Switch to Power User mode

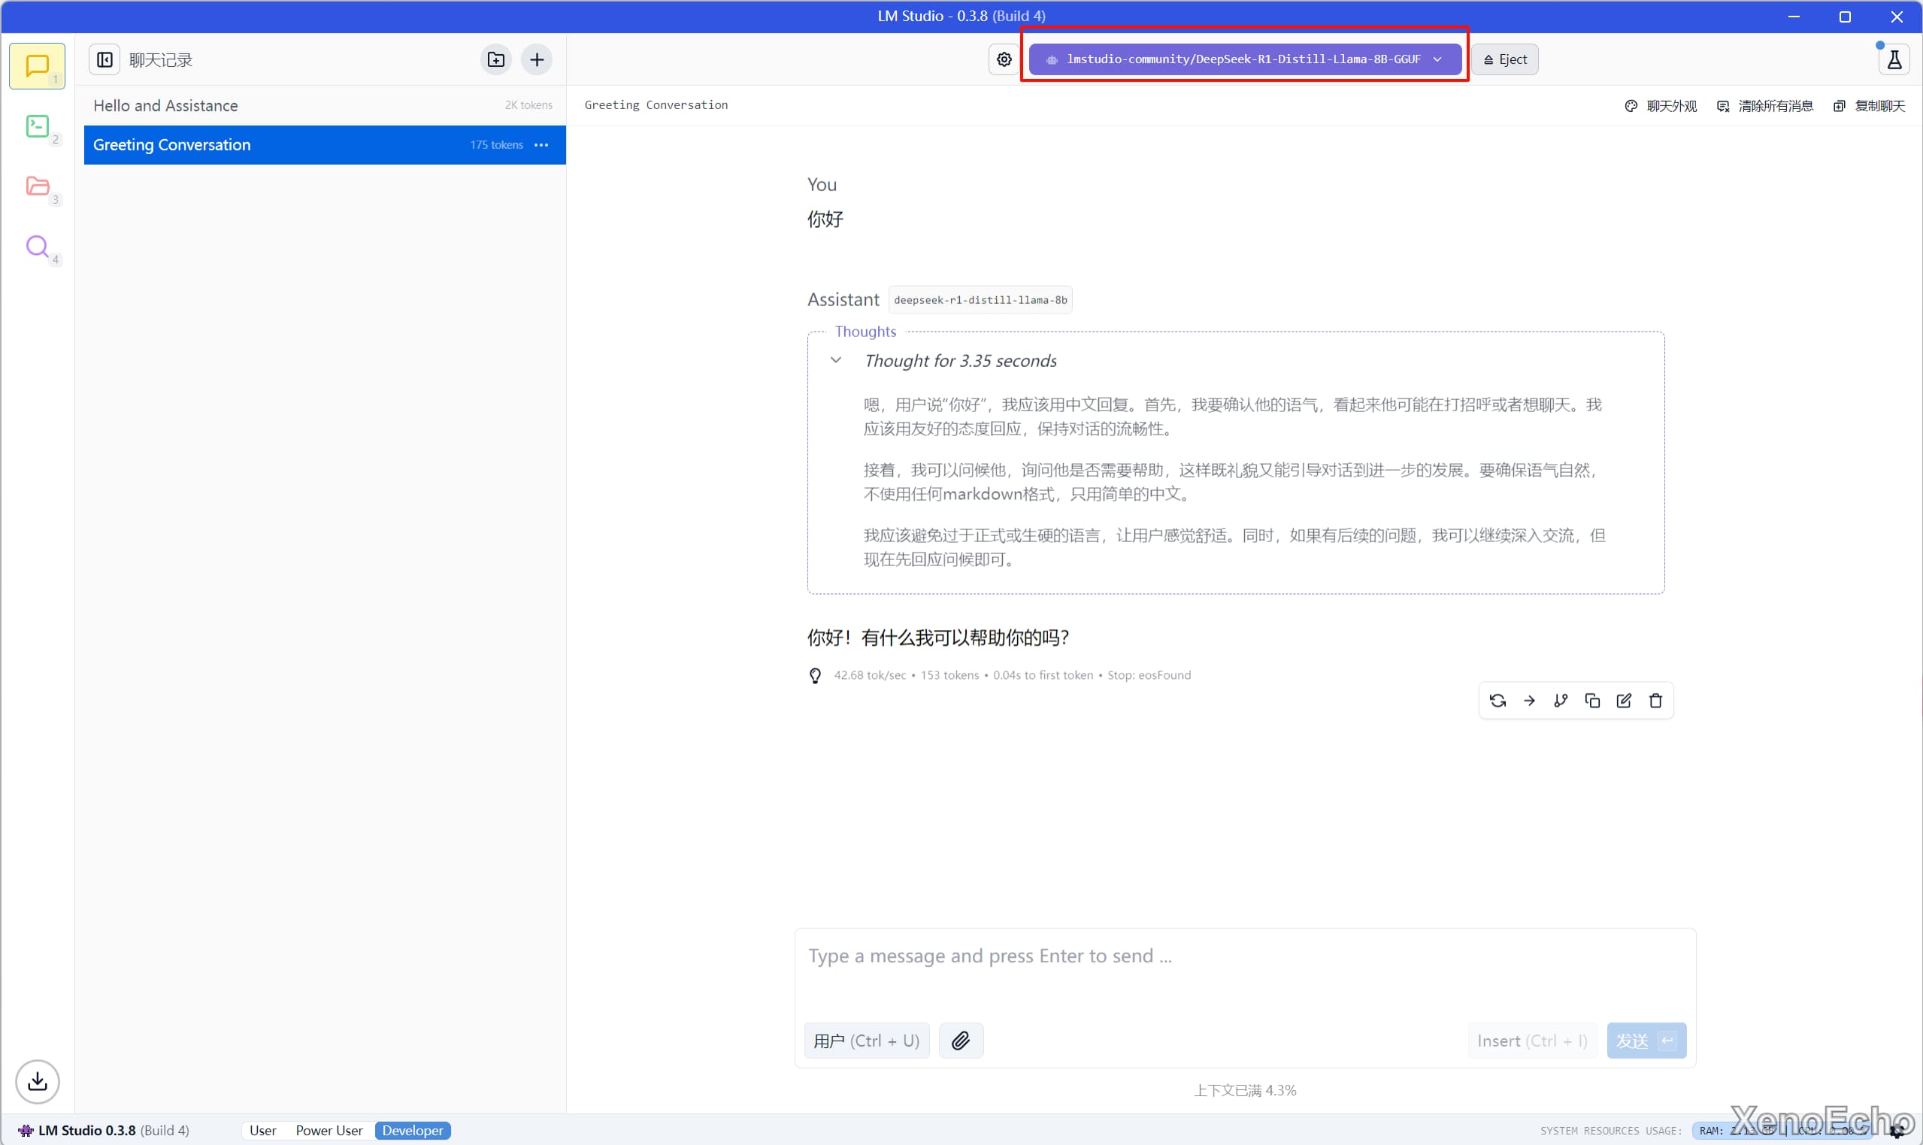[x=329, y=1131]
